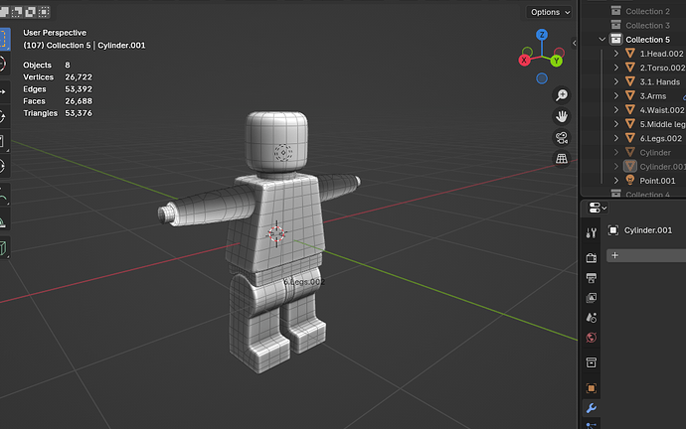This screenshot has height=429, width=686.
Task: Open the Scene properties tab
Action: (592, 318)
